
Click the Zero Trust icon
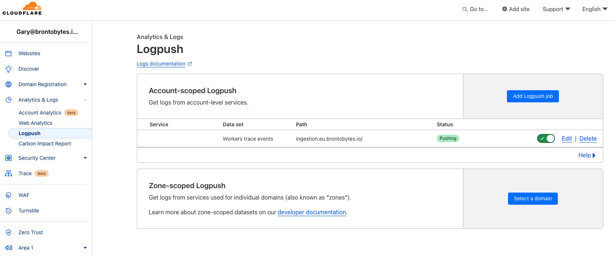pyautogui.click(x=8, y=232)
